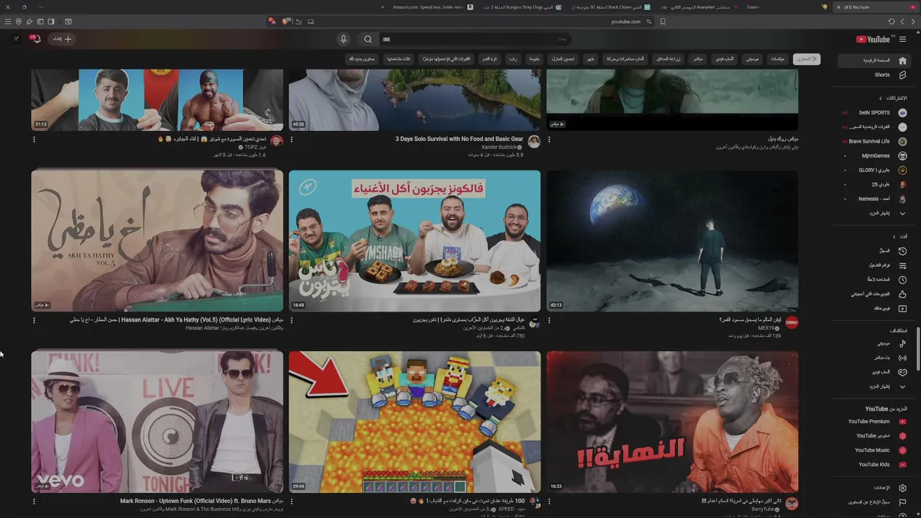This screenshot has width=921, height=518.
Task: Expand Show more under subscriptions
Action: (x=875, y=213)
